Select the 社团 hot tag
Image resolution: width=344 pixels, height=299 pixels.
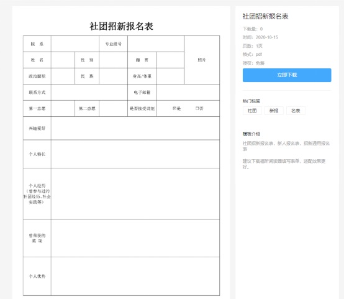click(252, 111)
